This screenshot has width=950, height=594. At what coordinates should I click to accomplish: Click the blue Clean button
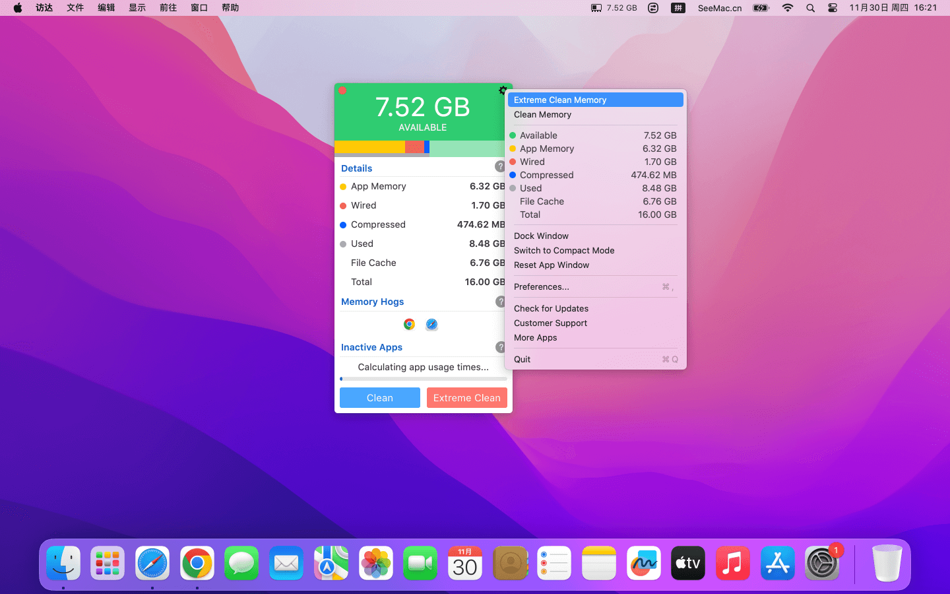pyautogui.click(x=380, y=397)
